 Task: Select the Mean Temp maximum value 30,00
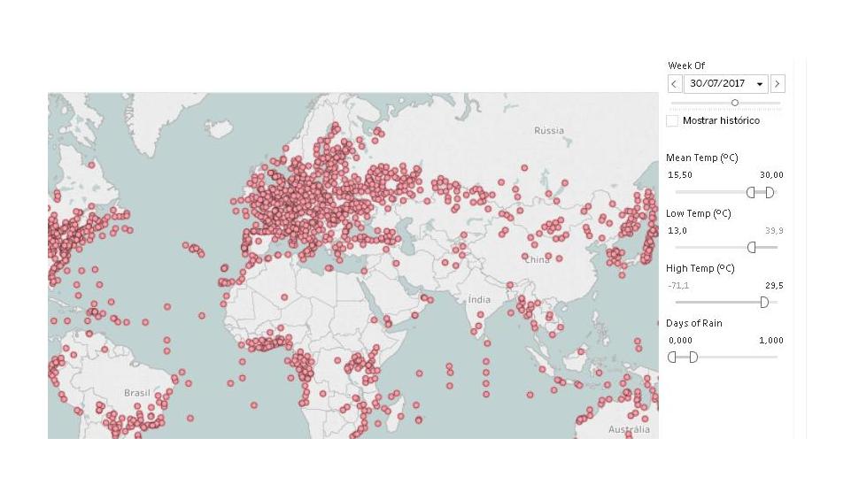[x=771, y=175]
